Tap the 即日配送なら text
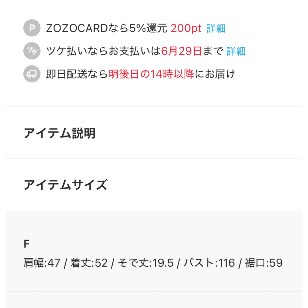The height and width of the screenshot is (308, 308). [x=77, y=74]
